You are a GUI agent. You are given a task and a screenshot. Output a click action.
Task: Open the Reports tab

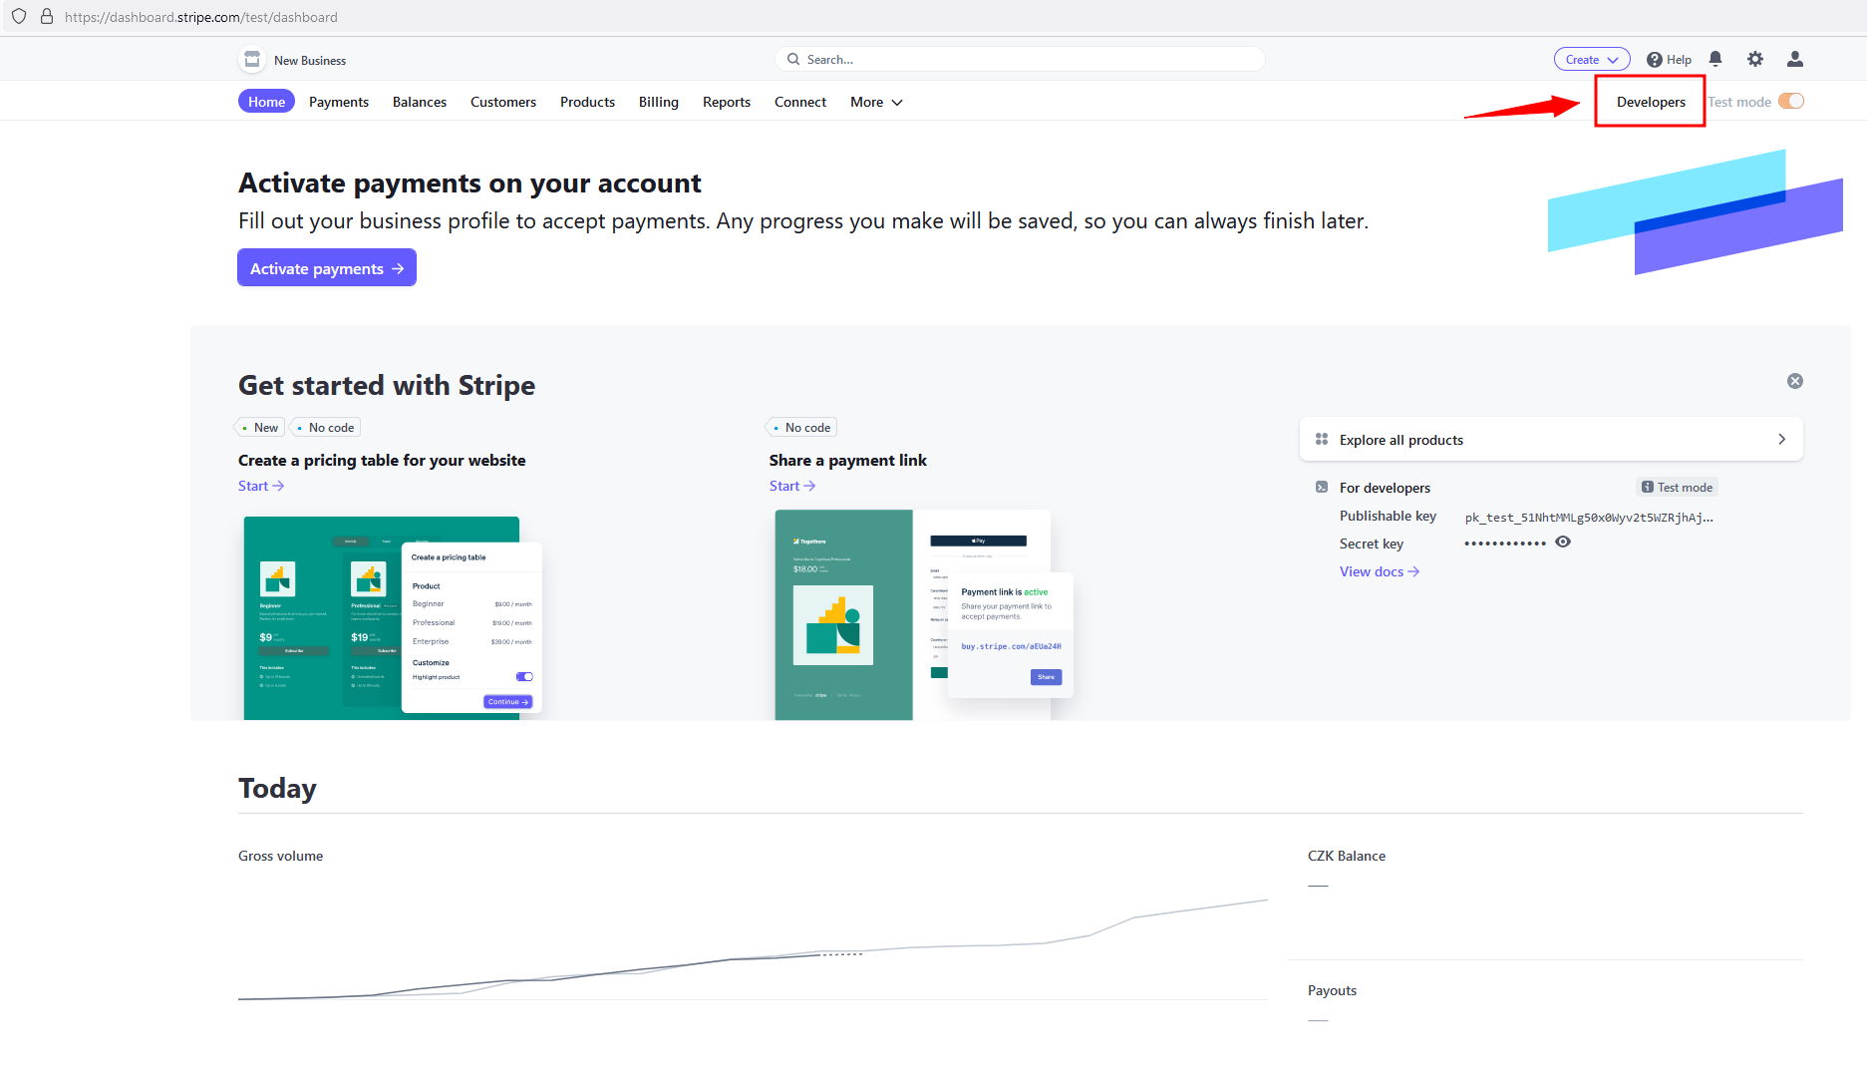pos(727,102)
